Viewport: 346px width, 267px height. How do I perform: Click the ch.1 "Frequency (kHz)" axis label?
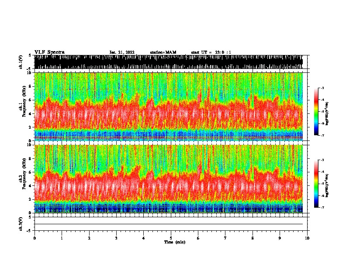click(24, 102)
